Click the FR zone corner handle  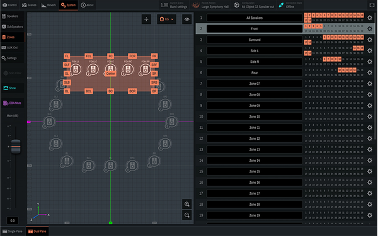tap(154, 56)
